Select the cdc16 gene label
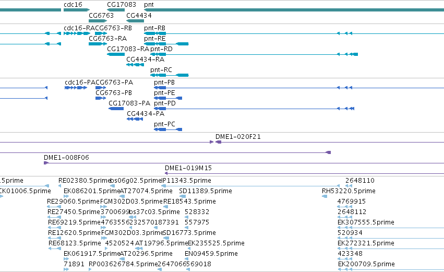The height and width of the screenshot is (272, 444). (73, 5)
